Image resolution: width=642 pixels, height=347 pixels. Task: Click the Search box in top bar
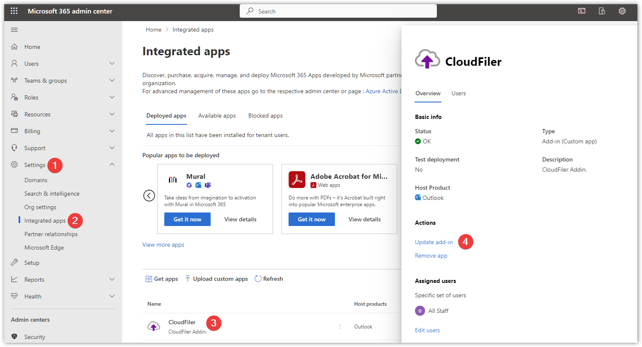click(338, 11)
